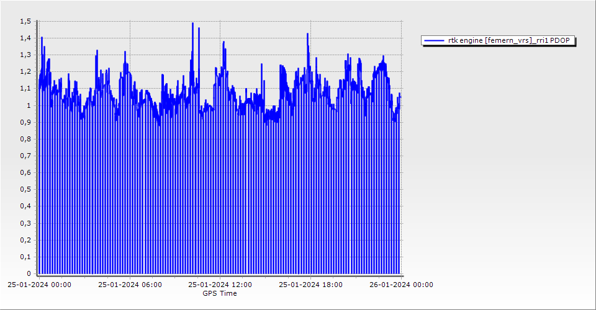Click the 0,5 value on the Y axis
The image size is (596, 310).
pos(25,190)
